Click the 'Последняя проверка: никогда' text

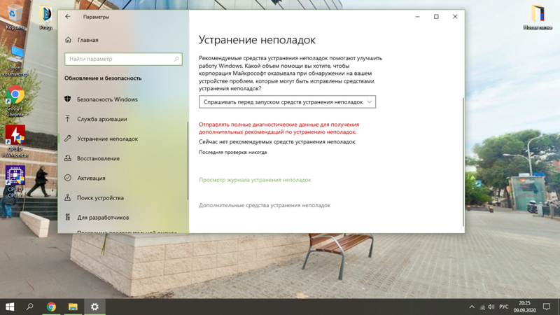click(232, 152)
